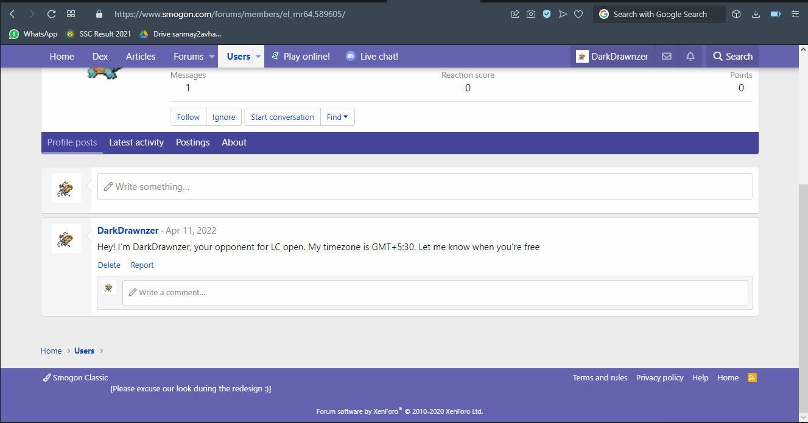
Task: Expand the Users dropdown arrow
Action: coord(258,57)
